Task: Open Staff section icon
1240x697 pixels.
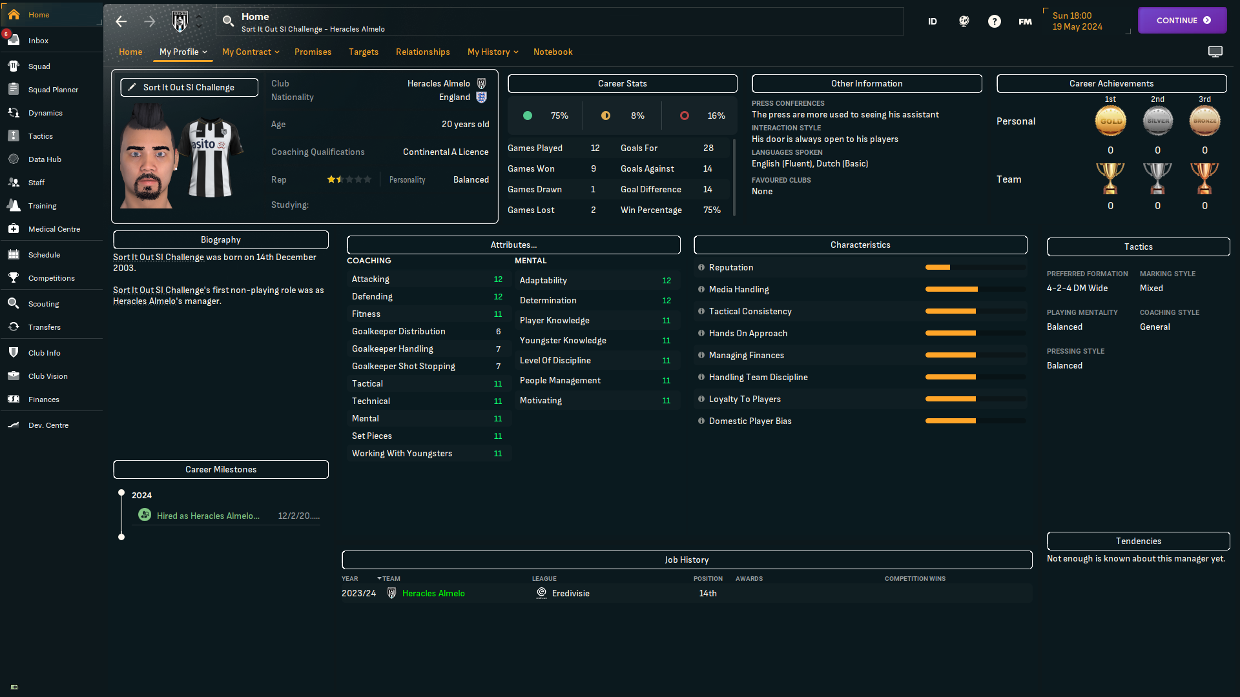Action: 14,182
